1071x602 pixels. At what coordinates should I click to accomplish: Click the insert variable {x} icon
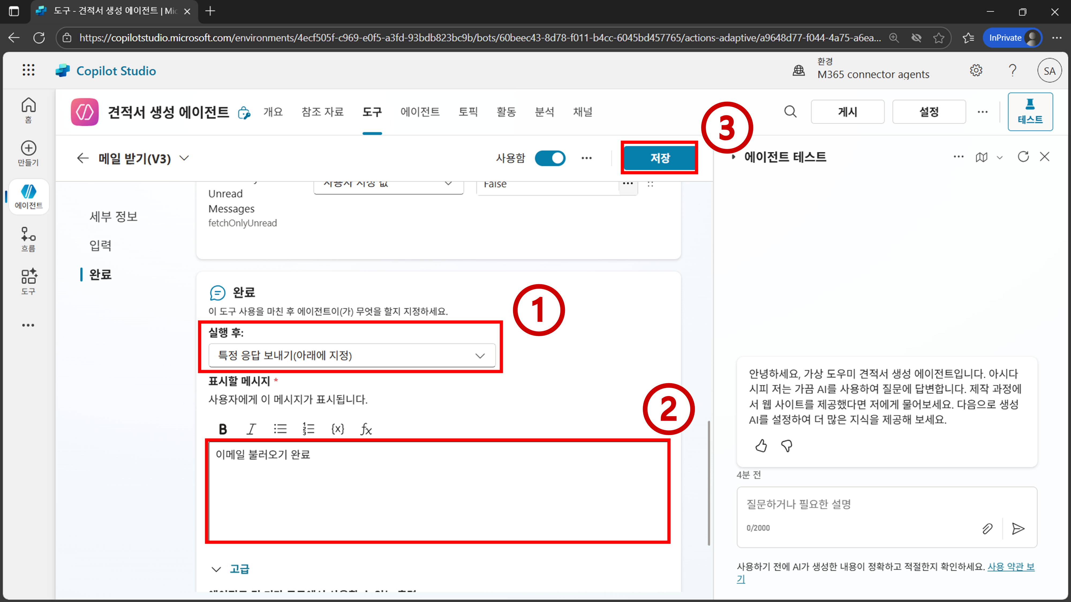[x=338, y=429]
